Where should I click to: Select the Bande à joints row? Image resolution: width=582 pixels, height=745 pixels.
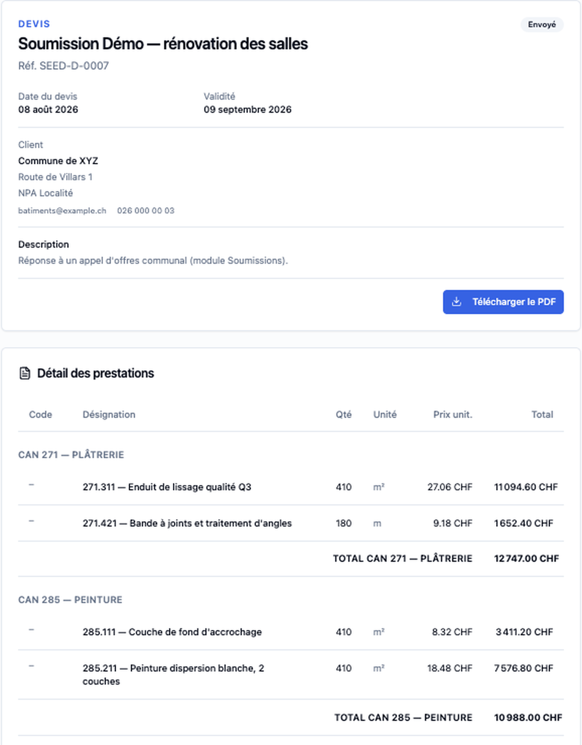tap(291, 523)
